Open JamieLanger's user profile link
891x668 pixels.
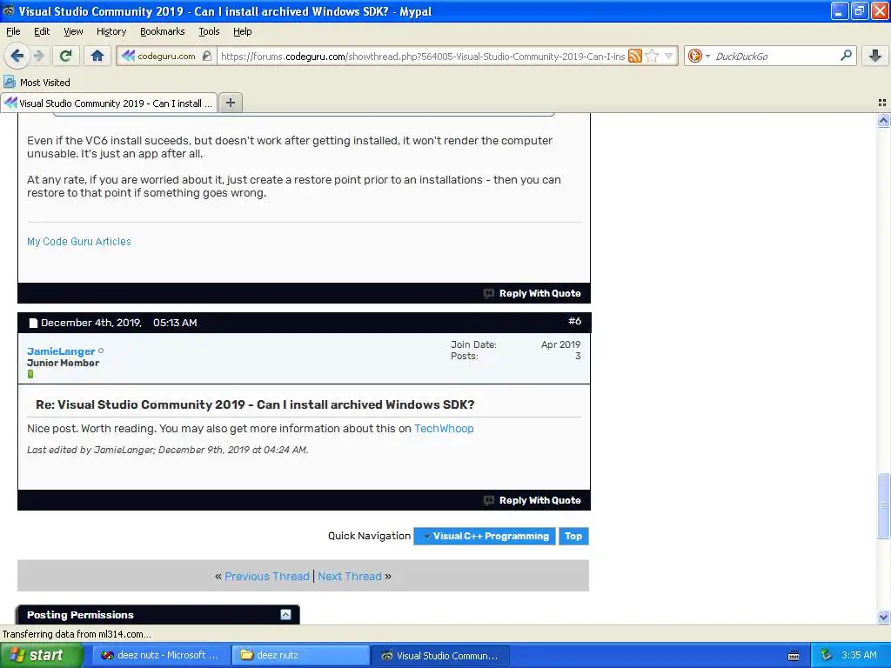point(61,351)
